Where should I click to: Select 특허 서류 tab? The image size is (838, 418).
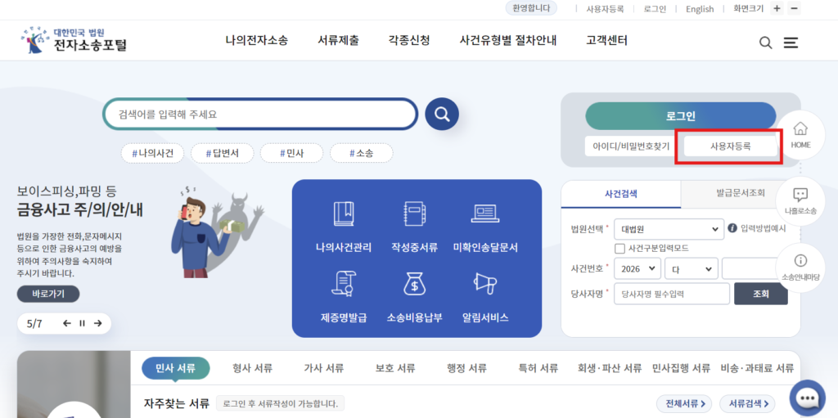pyautogui.click(x=538, y=368)
